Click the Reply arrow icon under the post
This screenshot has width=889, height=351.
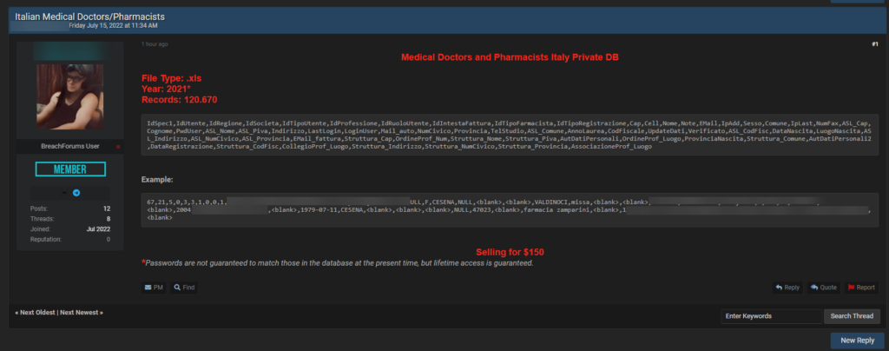pos(787,287)
